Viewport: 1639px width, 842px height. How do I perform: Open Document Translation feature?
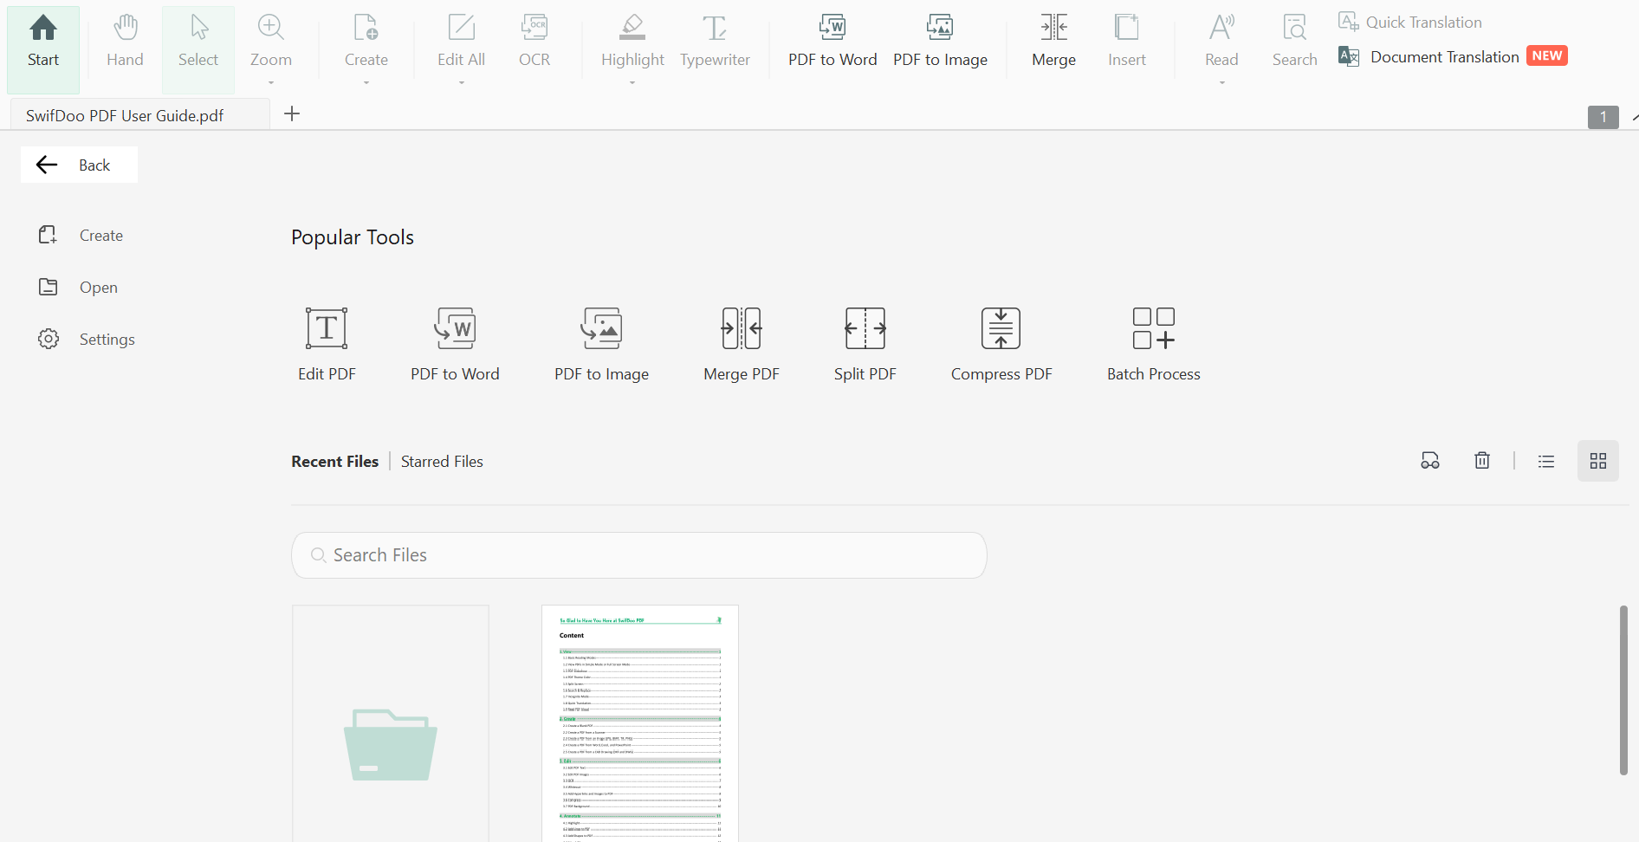pyautogui.click(x=1444, y=56)
